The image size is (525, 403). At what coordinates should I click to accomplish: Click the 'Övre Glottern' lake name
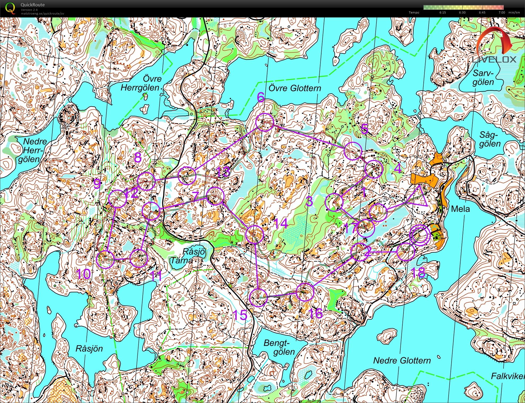295,88
